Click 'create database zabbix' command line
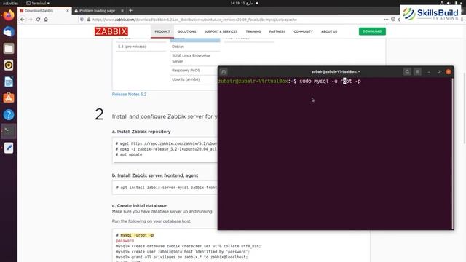 189,246
